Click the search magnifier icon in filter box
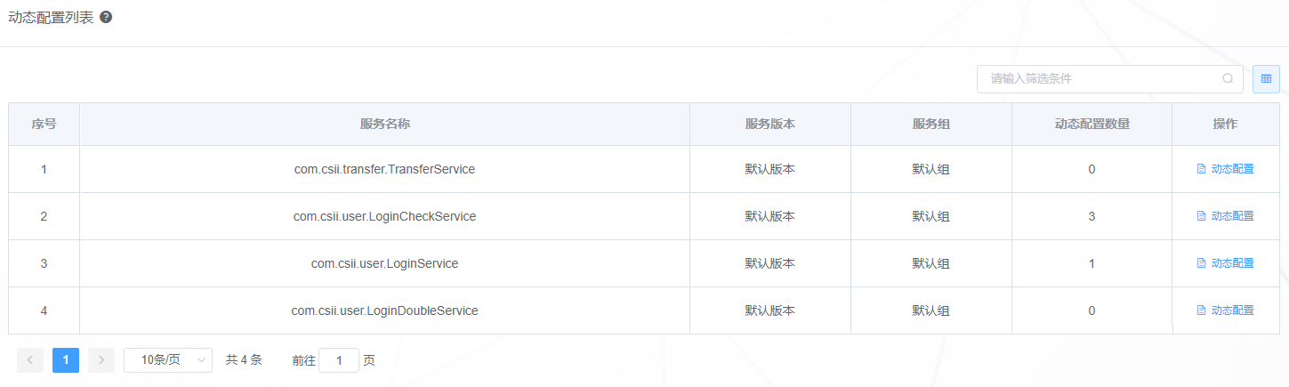The image size is (1289, 387). [1228, 78]
